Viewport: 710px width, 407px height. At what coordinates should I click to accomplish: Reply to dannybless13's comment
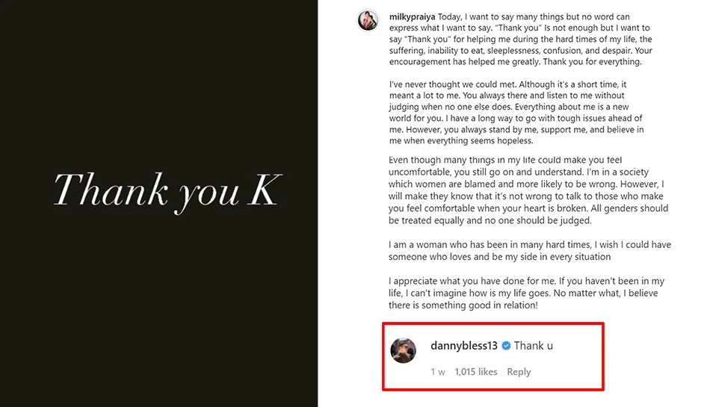click(519, 372)
